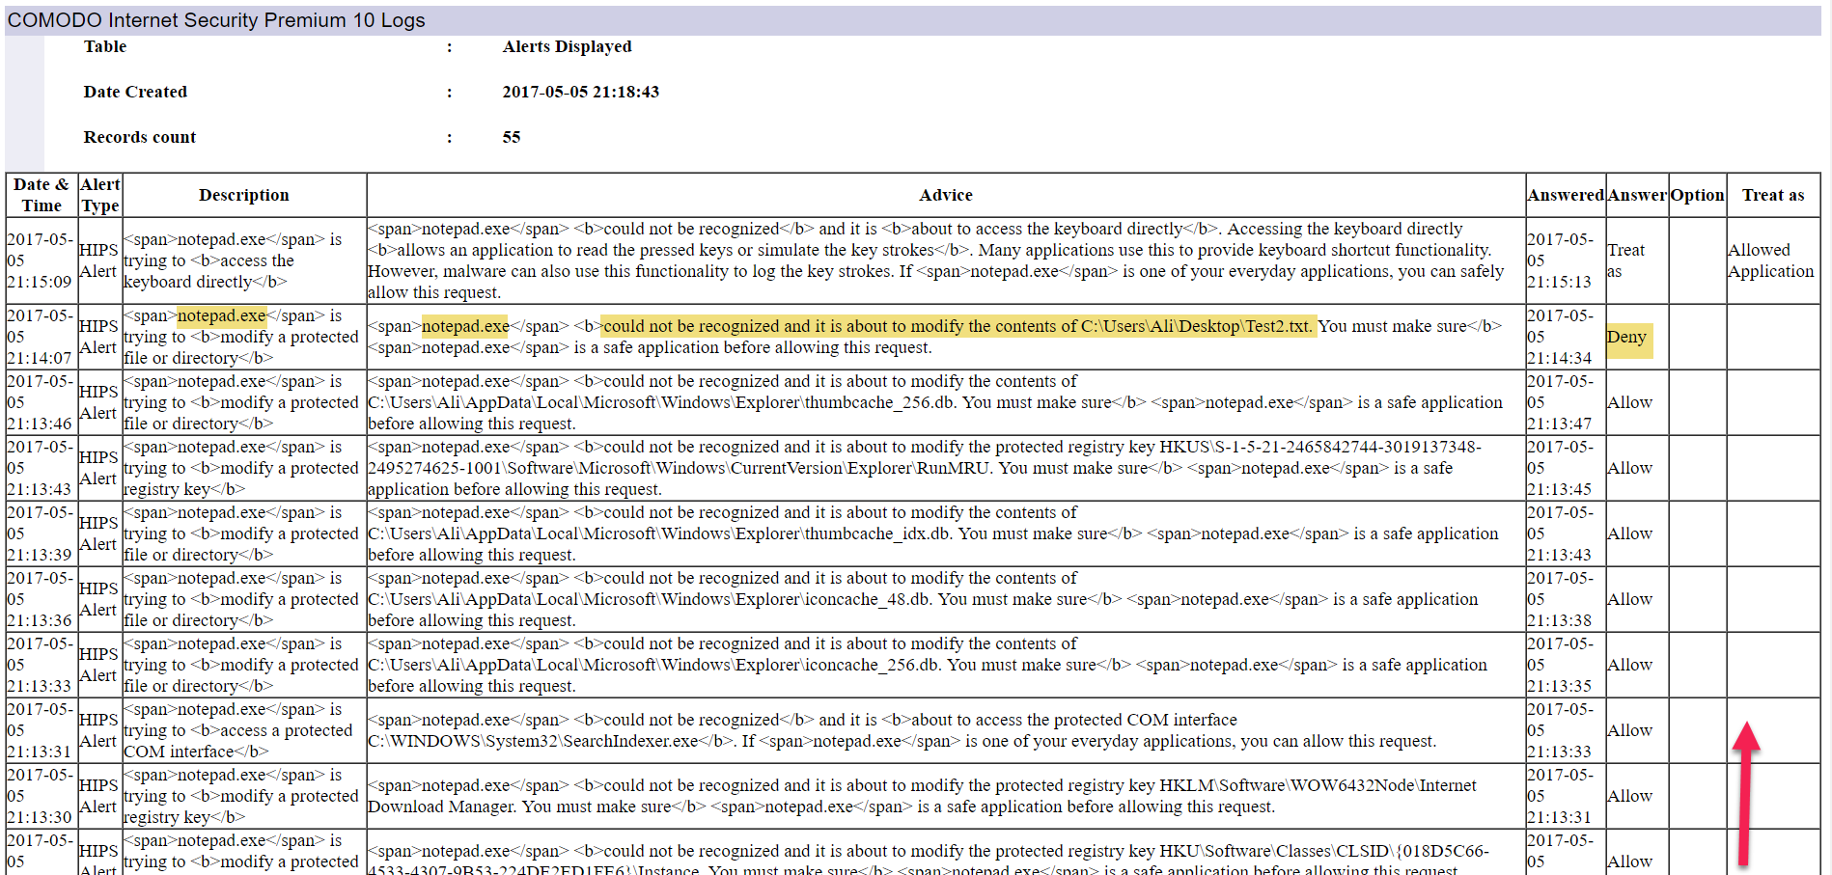1832x875 pixels.
Task: Click the records count value 55
Action: 512,137
